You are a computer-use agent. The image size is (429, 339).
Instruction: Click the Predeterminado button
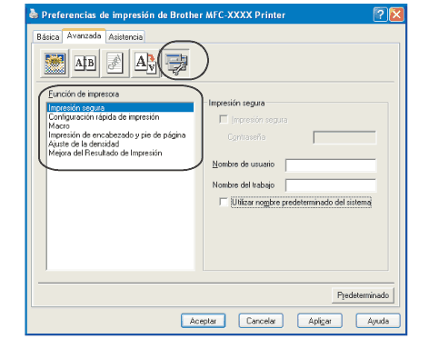click(x=363, y=295)
